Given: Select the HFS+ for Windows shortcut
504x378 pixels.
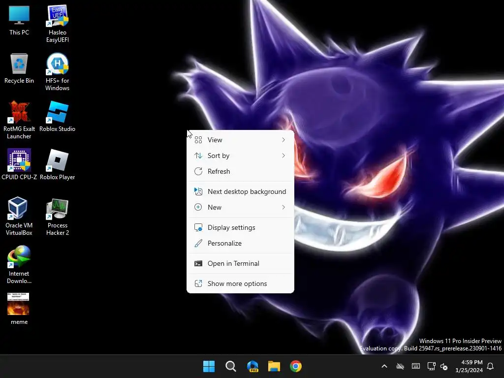Looking at the screenshot, I should point(58,72).
